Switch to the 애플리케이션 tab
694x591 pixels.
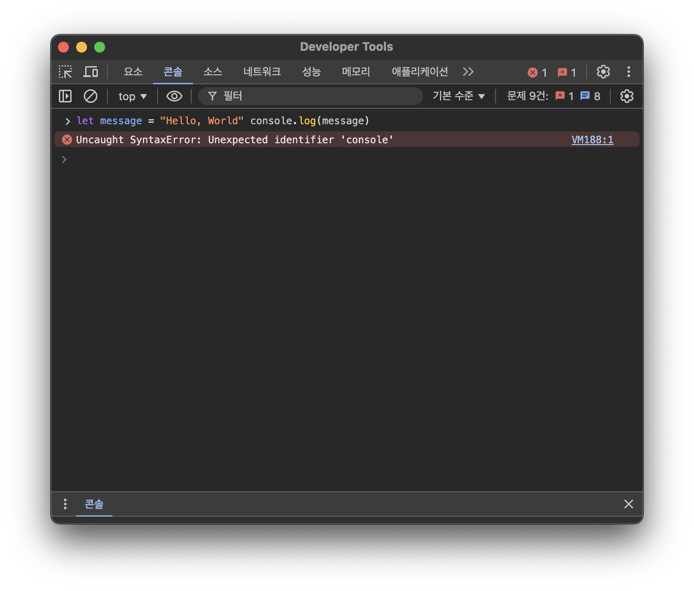point(419,72)
